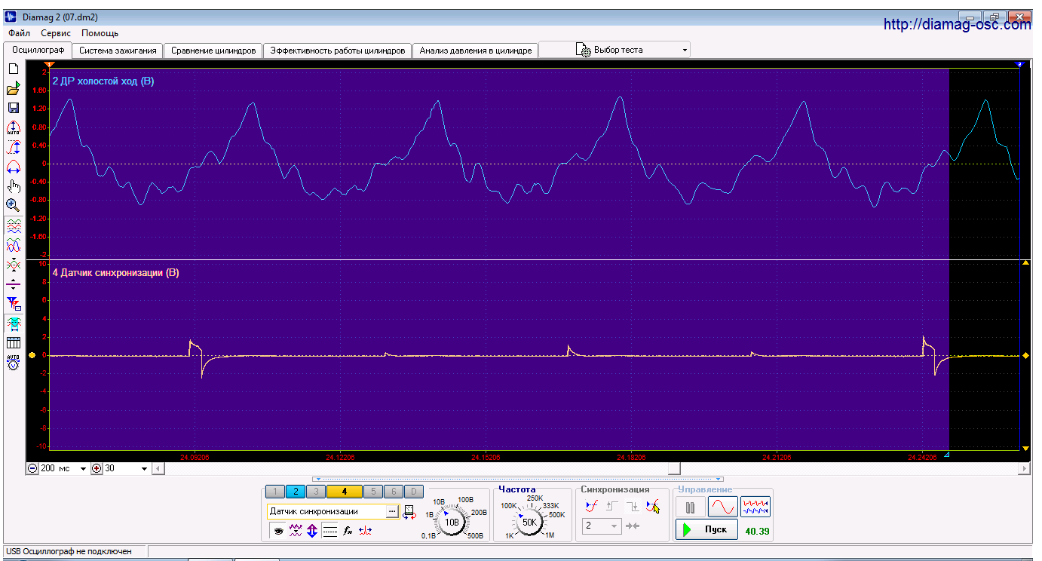The height and width of the screenshot is (561, 1042).
Task: Select channel 4 button
Action: [344, 492]
